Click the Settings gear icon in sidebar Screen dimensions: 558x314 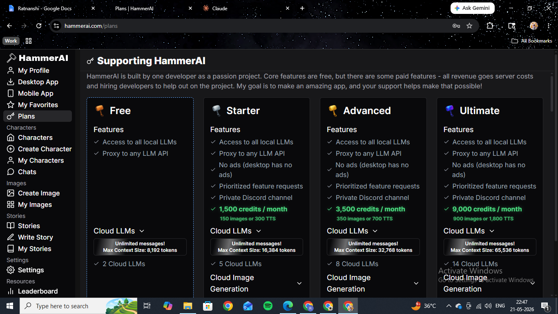pos(11,270)
